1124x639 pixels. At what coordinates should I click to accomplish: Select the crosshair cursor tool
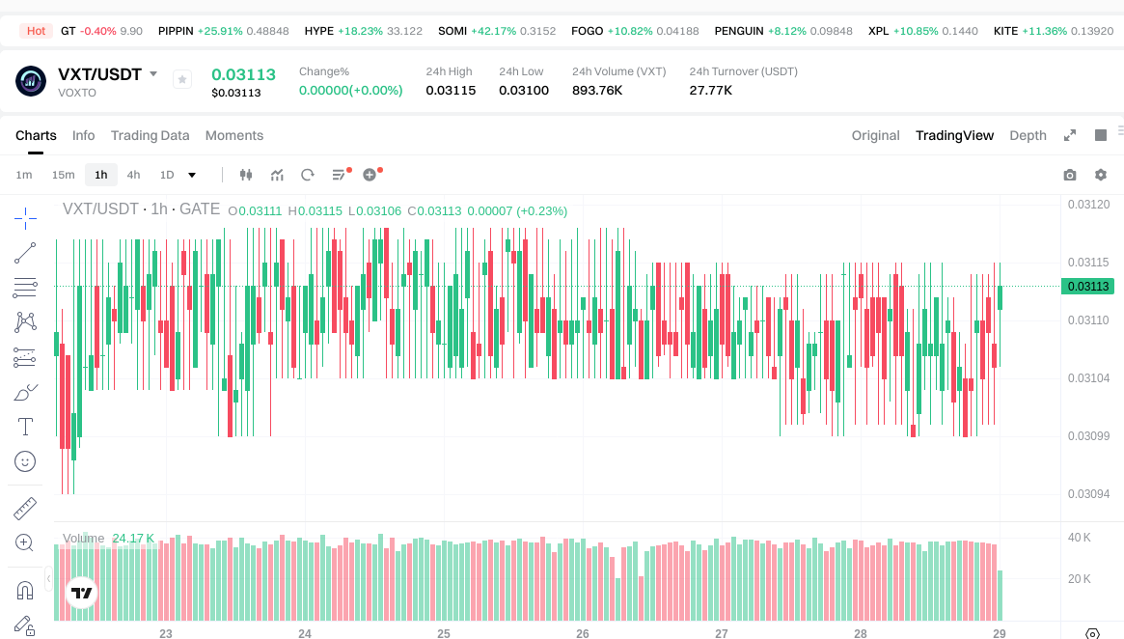(25, 218)
